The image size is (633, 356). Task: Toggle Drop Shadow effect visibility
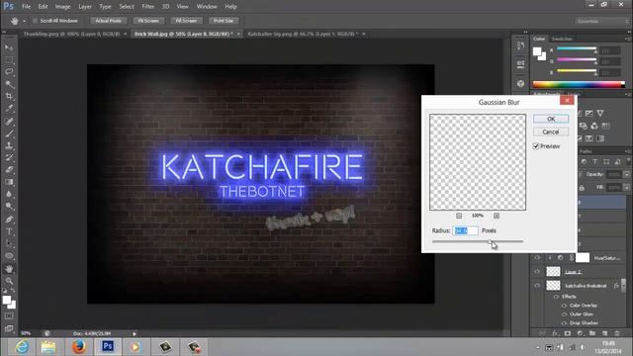pyautogui.click(x=565, y=323)
